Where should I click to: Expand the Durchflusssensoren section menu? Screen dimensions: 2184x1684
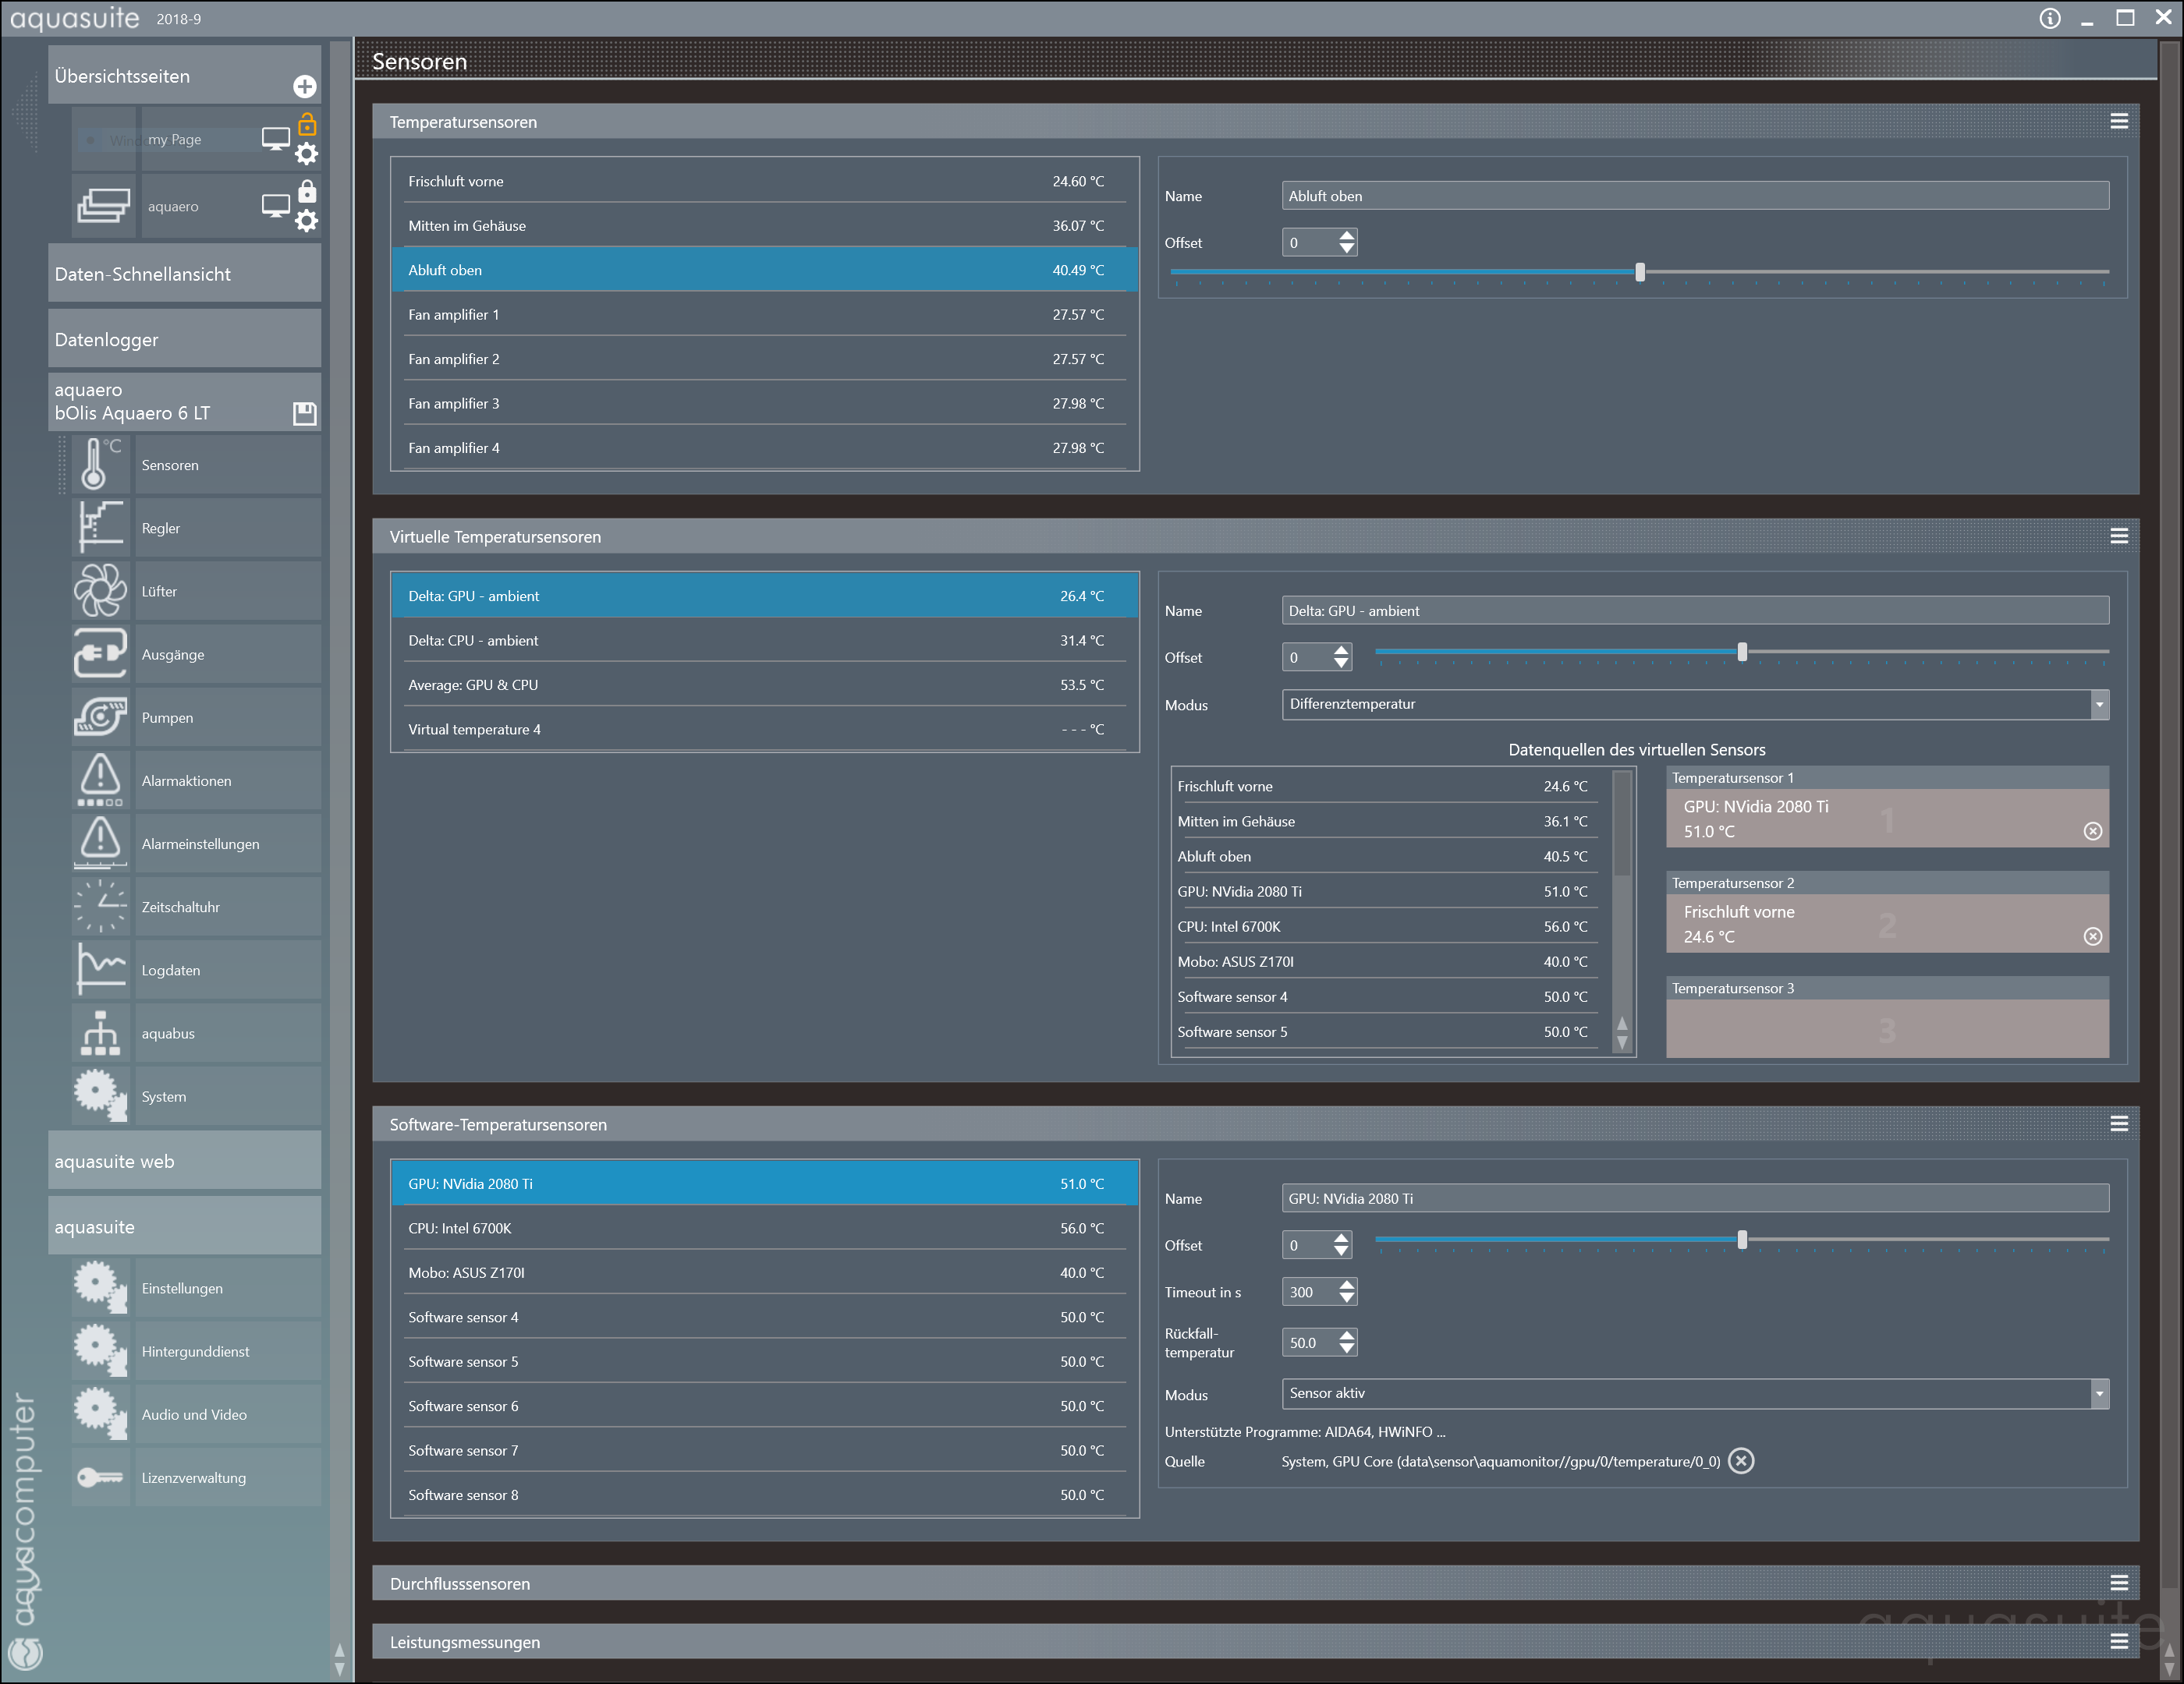2118,1583
